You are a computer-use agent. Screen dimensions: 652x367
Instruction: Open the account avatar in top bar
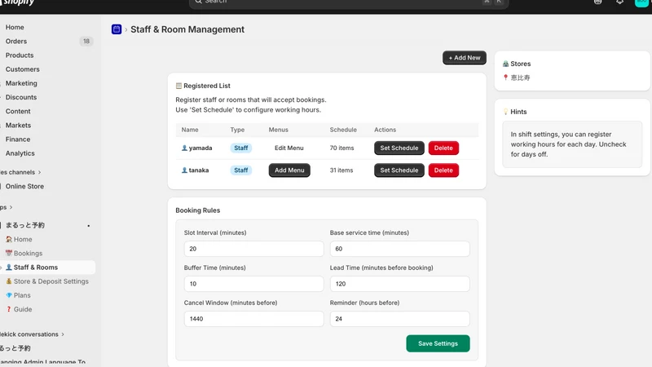pyautogui.click(x=641, y=2)
